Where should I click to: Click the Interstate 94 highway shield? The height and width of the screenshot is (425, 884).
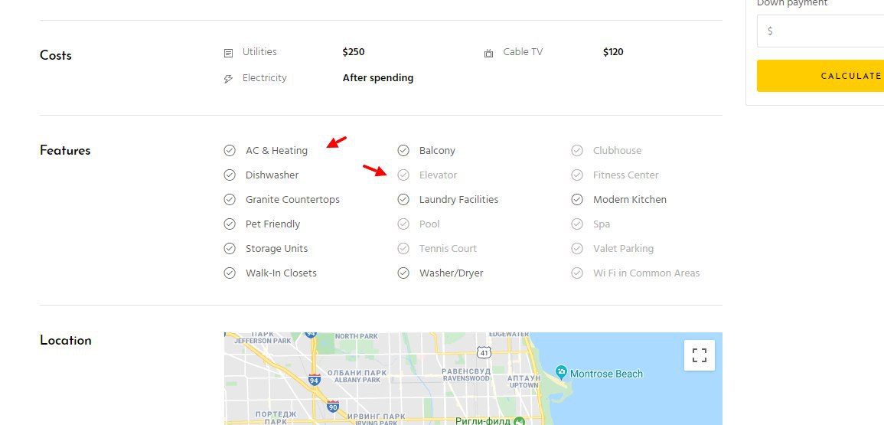tap(315, 379)
